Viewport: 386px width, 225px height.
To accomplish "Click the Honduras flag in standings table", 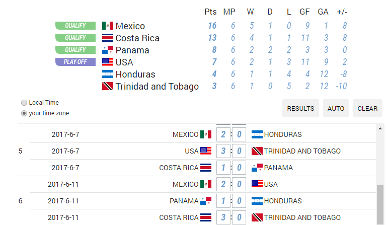I will (x=108, y=74).
